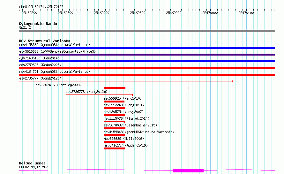Open variant esv3678037 (Besenbacher2015) label
This screenshot has height=174, width=284.
coord(130,125)
